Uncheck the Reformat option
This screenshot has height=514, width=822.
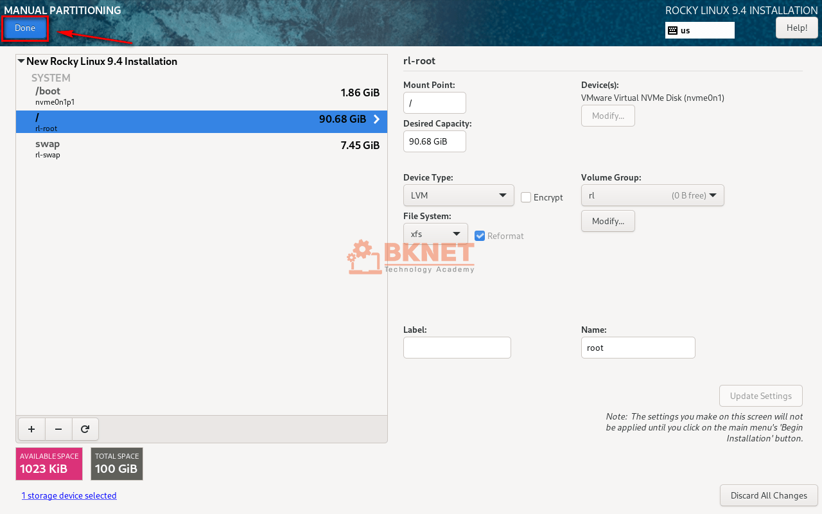480,236
